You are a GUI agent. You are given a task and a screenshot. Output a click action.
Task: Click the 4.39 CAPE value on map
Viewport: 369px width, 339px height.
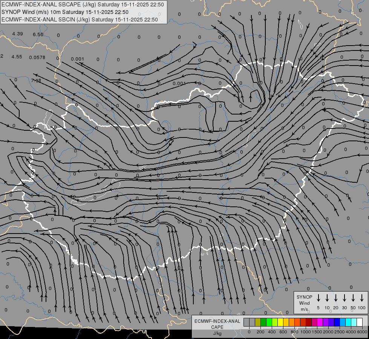coord(18,34)
